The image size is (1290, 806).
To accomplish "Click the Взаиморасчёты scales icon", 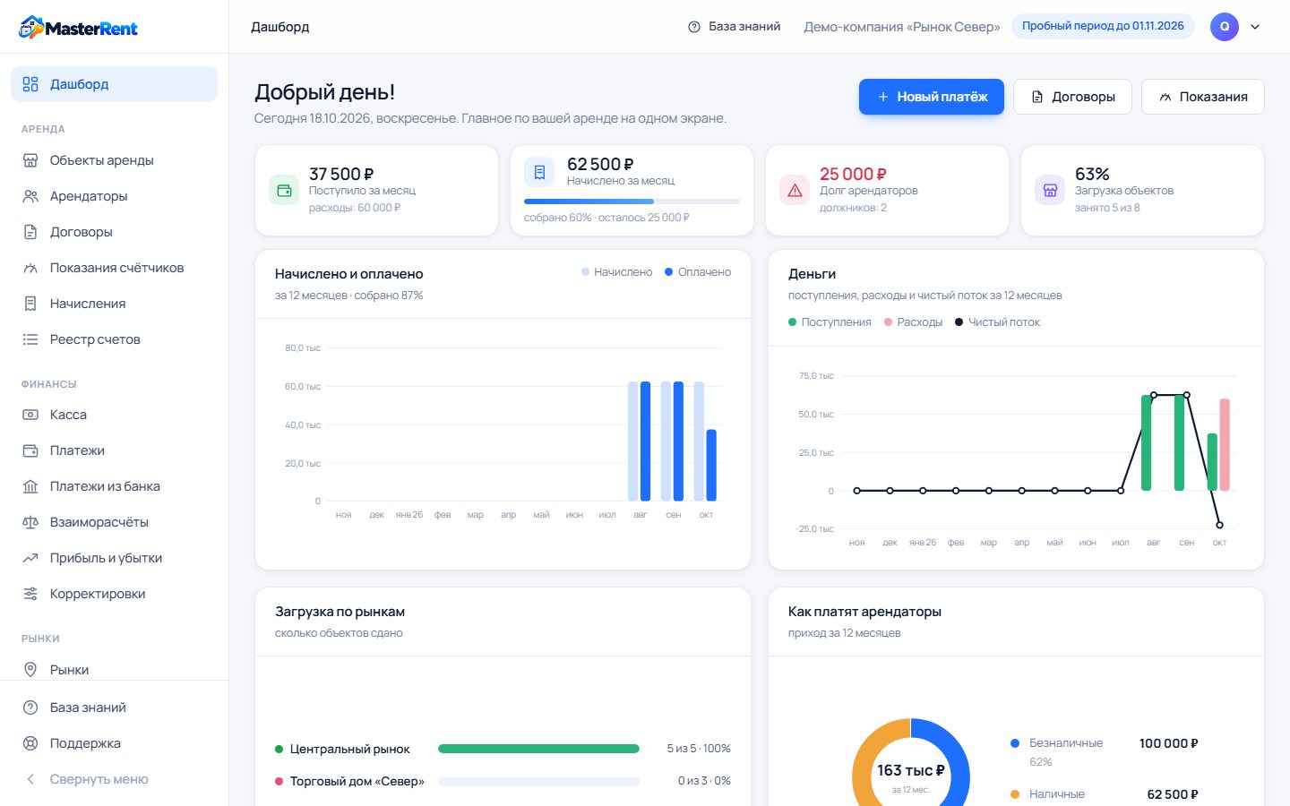I will [x=30, y=522].
